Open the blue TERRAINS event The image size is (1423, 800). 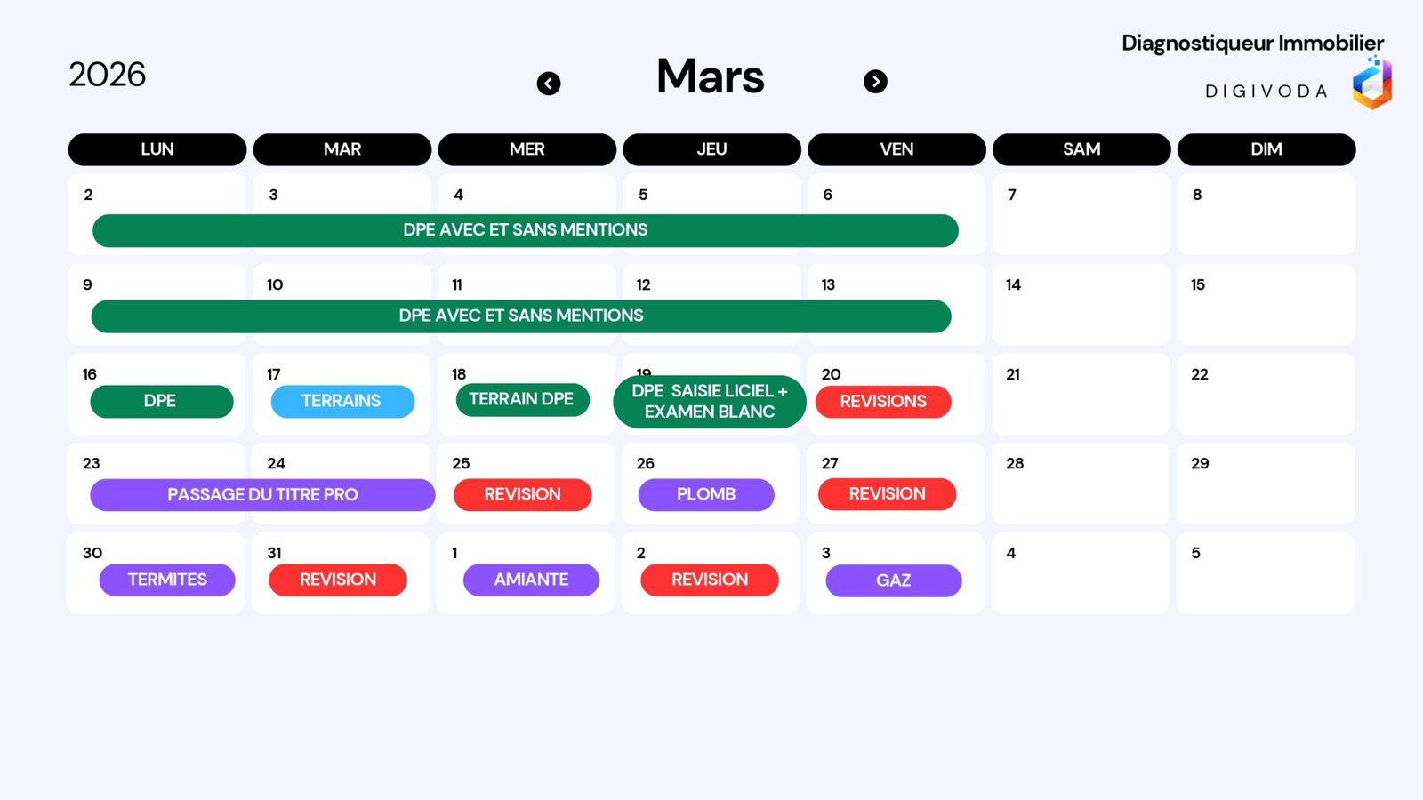[342, 401]
